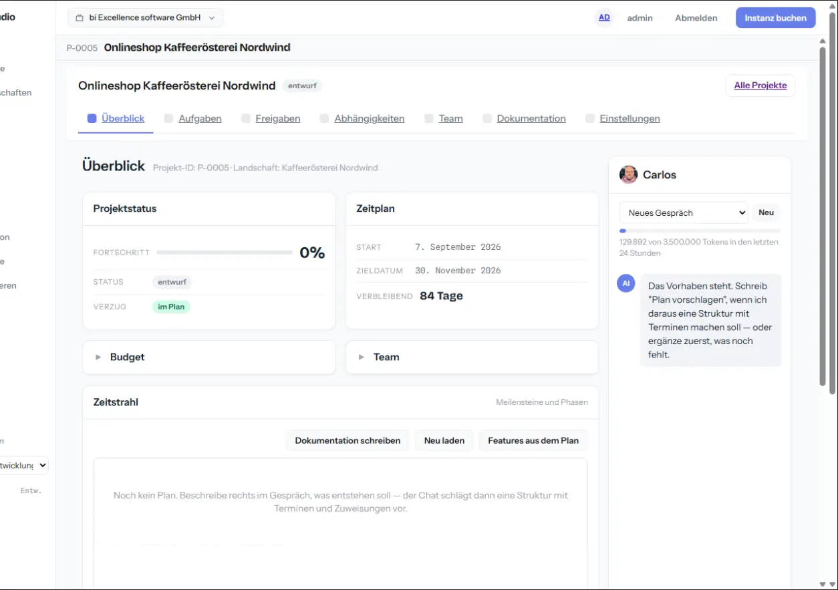Open the Einstellungen tab

[630, 118]
